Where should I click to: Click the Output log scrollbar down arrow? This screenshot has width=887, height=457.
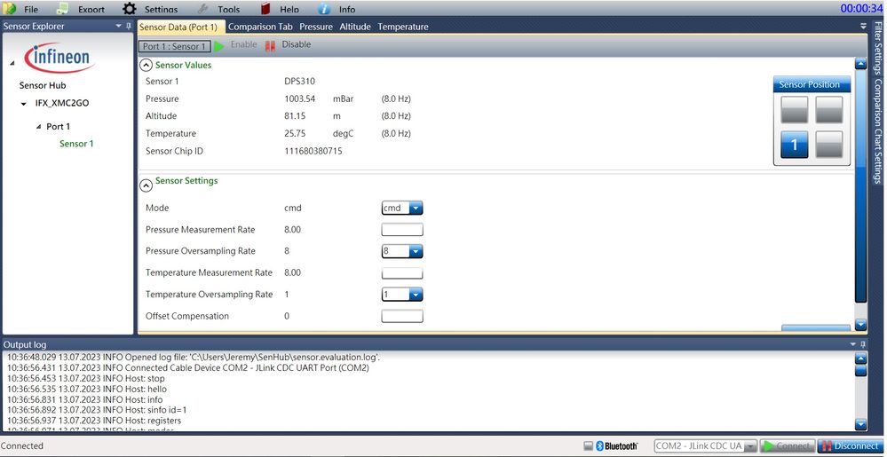(860, 424)
